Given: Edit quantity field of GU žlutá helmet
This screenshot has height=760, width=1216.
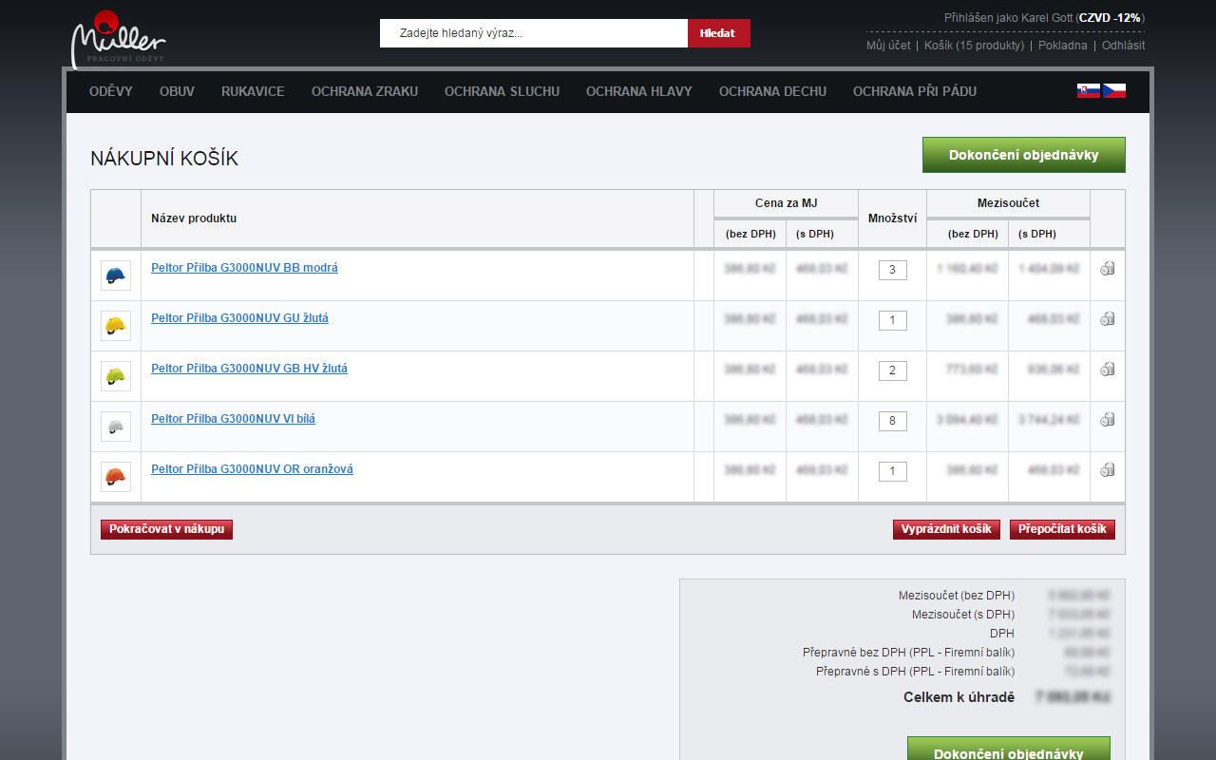Looking at the screenshot, I should pos(892,320).
